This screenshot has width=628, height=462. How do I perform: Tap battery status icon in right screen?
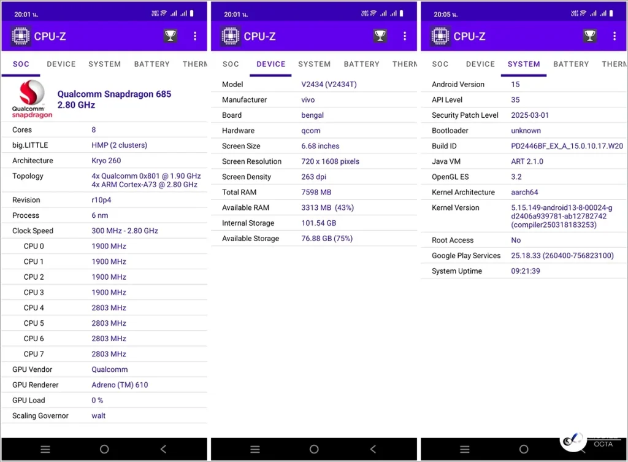pyautogui.click(x=611, y=13)
